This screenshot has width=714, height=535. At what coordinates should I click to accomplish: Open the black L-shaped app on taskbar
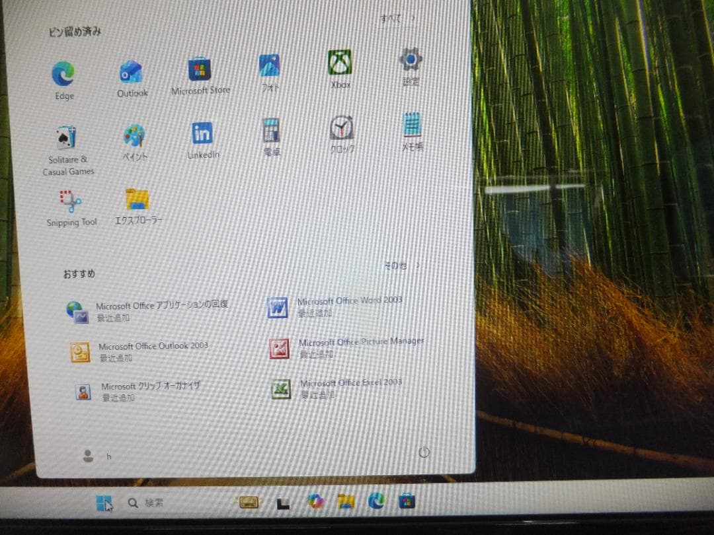[283, 503]
